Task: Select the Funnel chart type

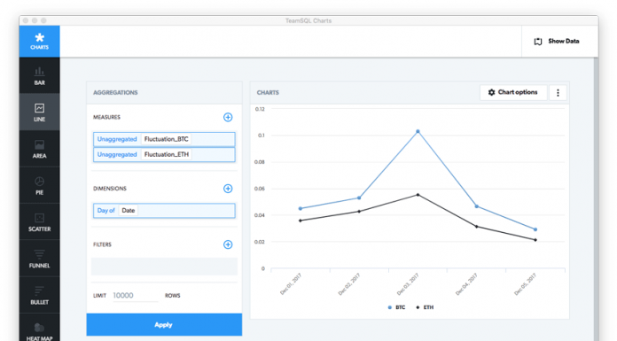Action: (x=39, y=259)
